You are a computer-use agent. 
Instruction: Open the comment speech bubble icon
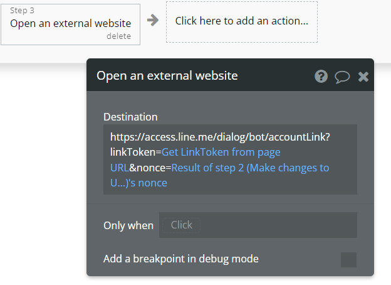342,77
